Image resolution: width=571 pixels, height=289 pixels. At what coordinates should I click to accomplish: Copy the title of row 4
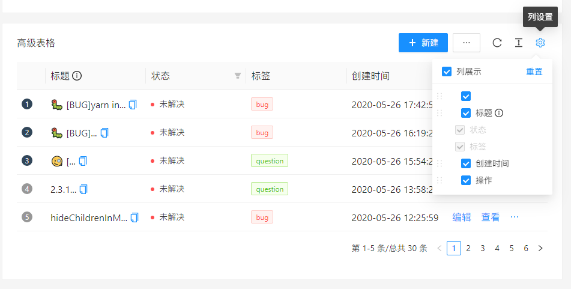[x=83, y=189]
